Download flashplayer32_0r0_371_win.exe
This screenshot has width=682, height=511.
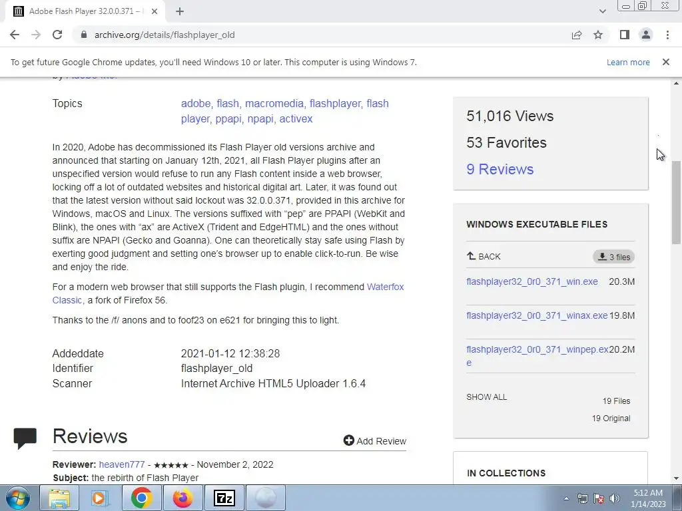click(x=532, y=281)
